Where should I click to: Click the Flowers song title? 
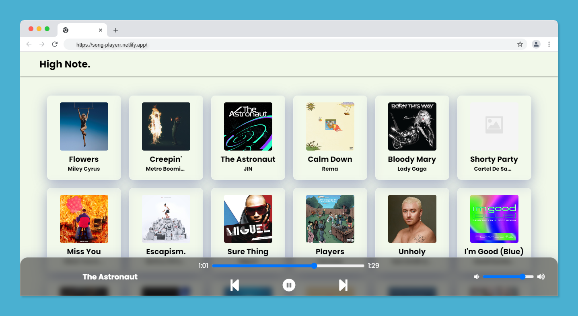click(84, 159)
